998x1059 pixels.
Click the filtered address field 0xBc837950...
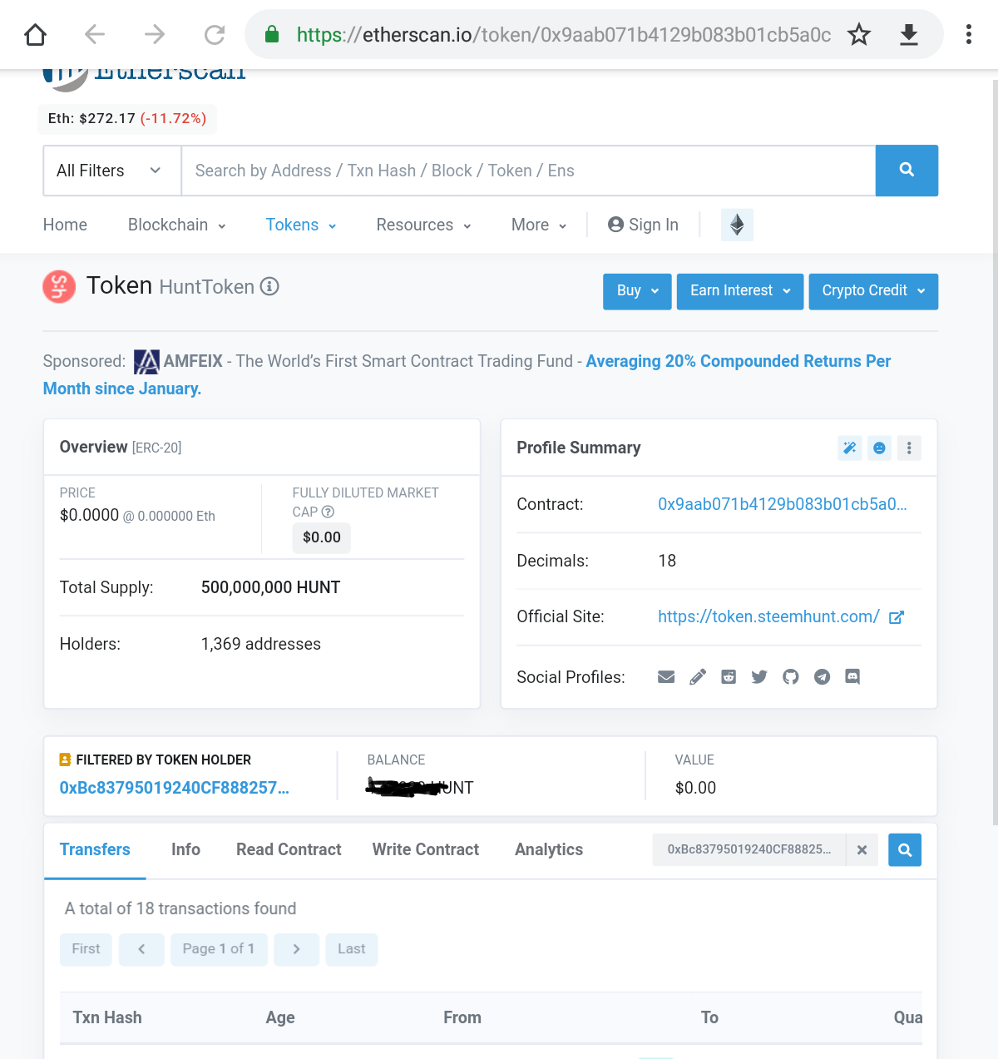(x=749, y=850)
